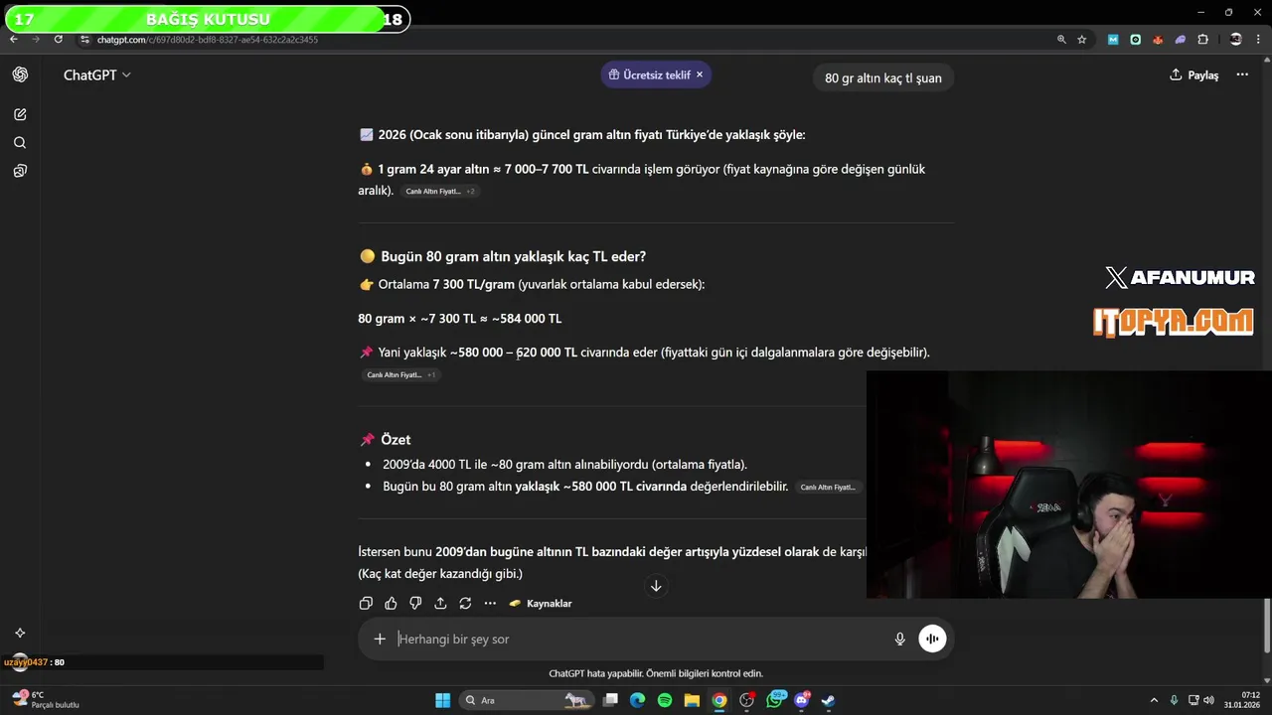Screen dimensions: 1272x715
Task: Open conversation options (three dots) near Paylaş
Action: (1242, 75)
